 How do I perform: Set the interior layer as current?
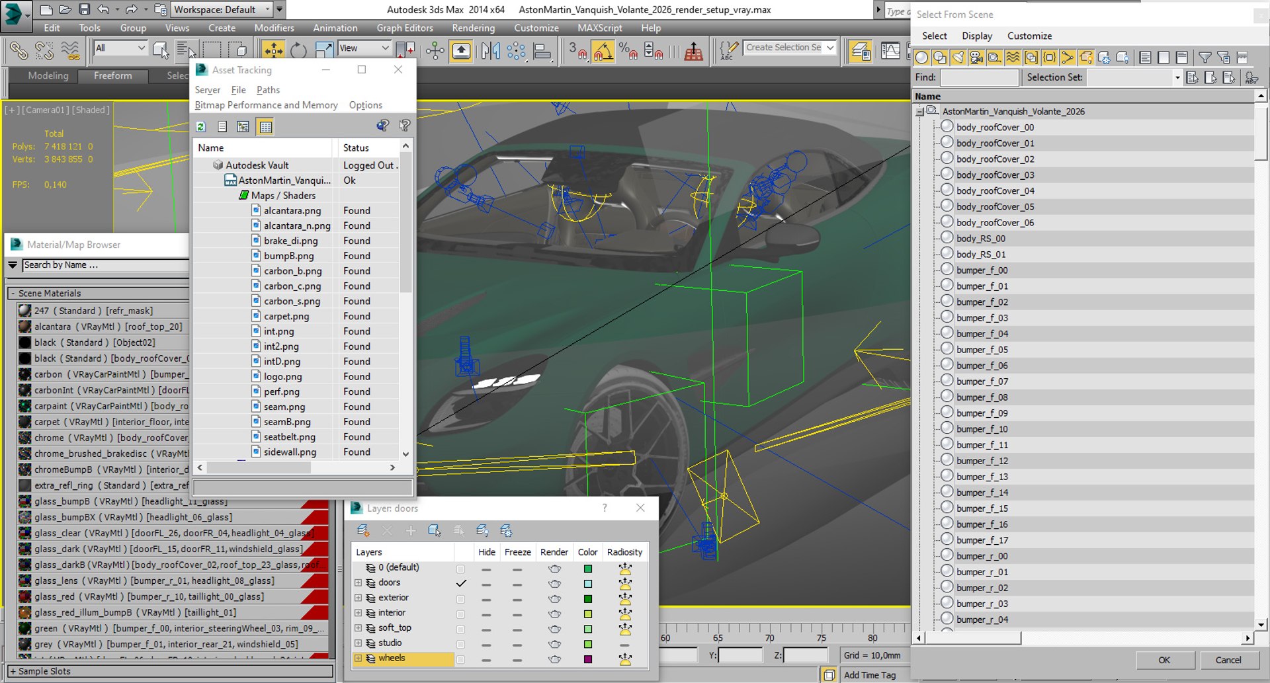pos(461,614)
